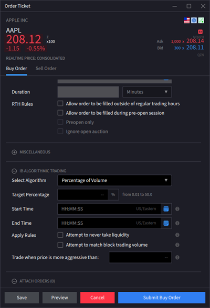210x308 pixels.
Task: Click the Ask price 208.14
Action: click(195, 41)
